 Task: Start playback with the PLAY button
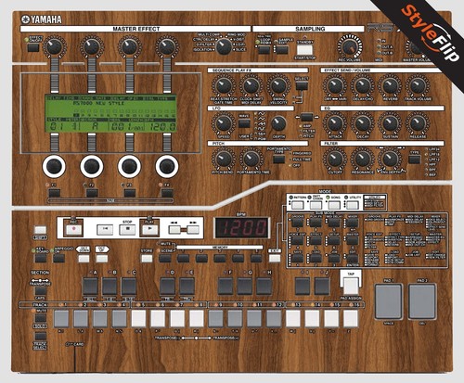[149, 229]
